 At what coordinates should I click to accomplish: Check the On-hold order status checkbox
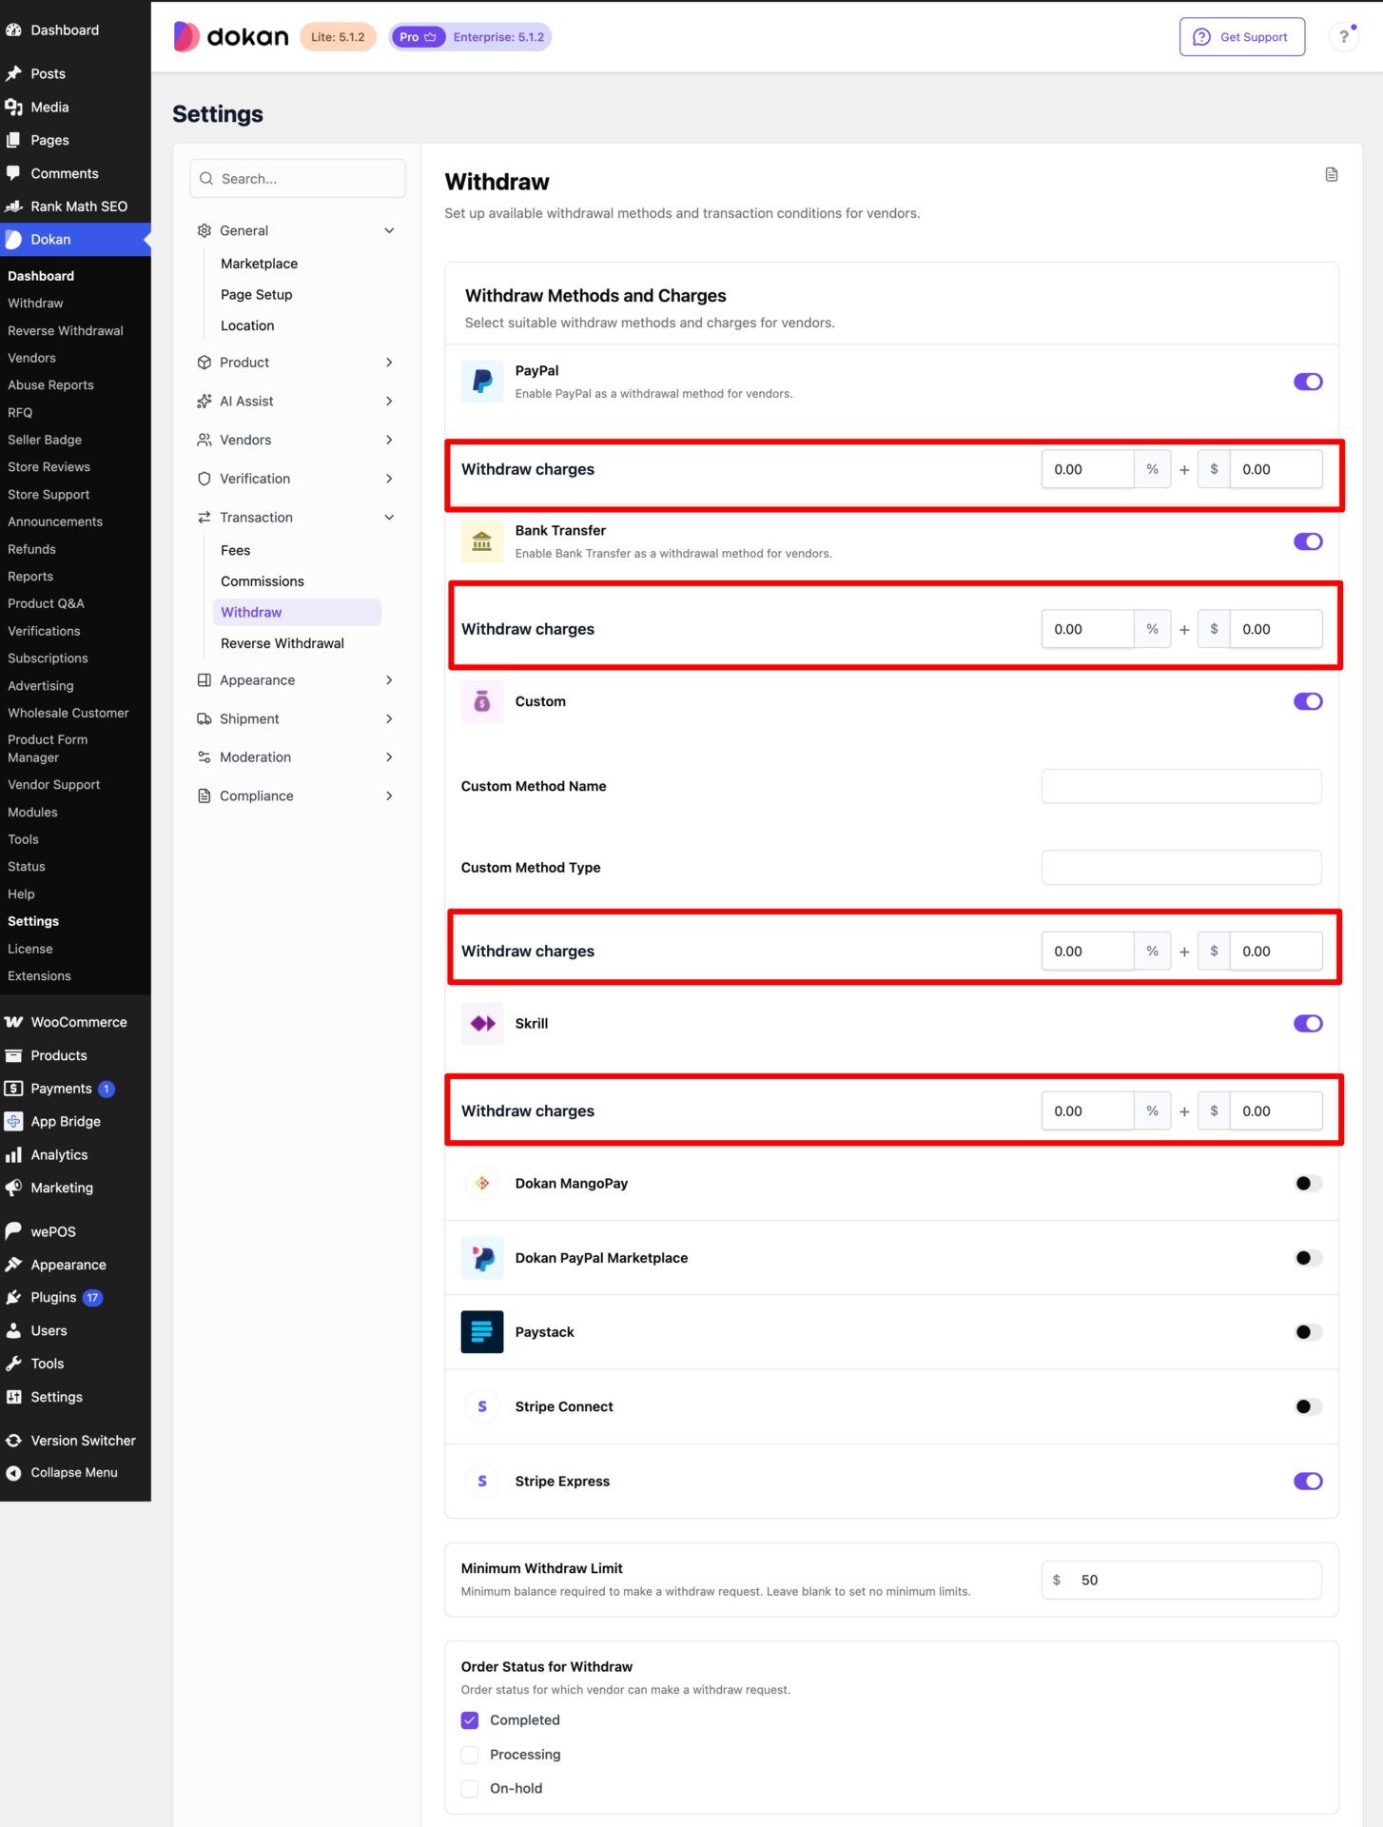point(470,1789)
